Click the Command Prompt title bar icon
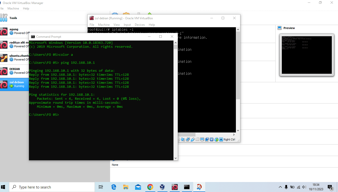This screenshot has width=338, height=192. [33, 37]
